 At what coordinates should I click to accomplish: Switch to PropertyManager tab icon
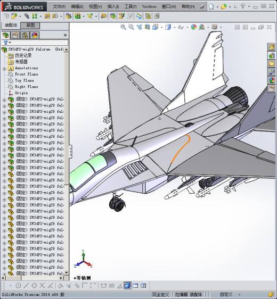click(x=15, y=35)
